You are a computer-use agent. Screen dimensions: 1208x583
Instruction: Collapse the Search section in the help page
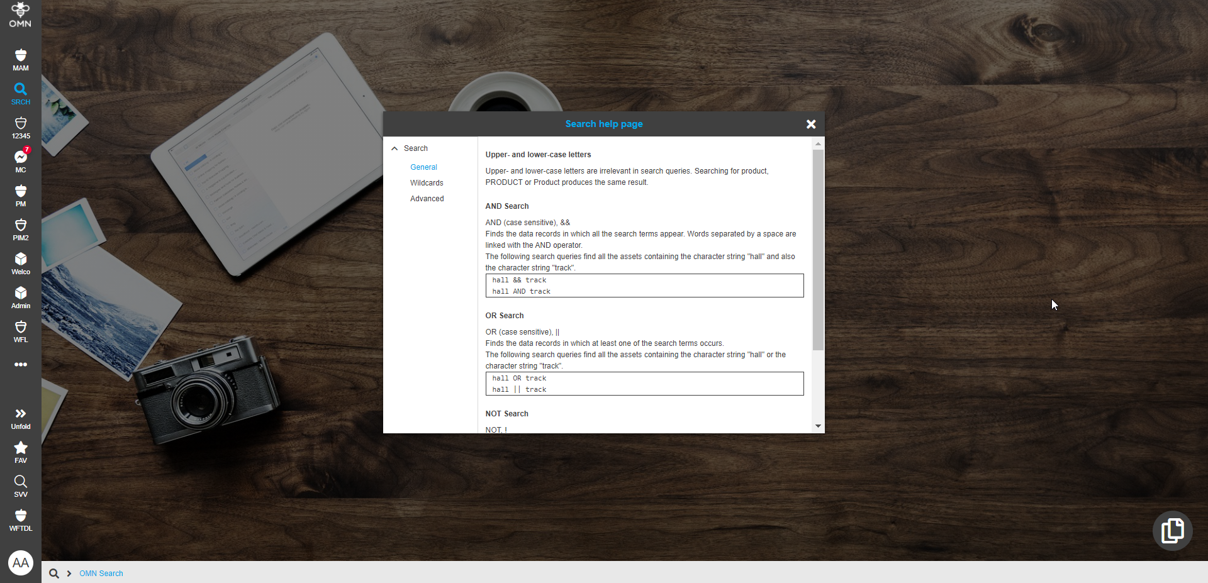[394, 148]
